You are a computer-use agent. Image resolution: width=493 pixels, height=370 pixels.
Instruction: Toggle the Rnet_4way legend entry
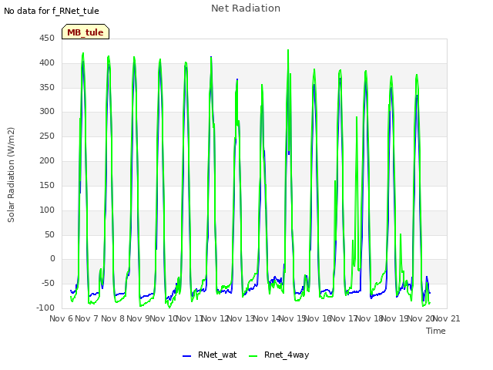279,355
